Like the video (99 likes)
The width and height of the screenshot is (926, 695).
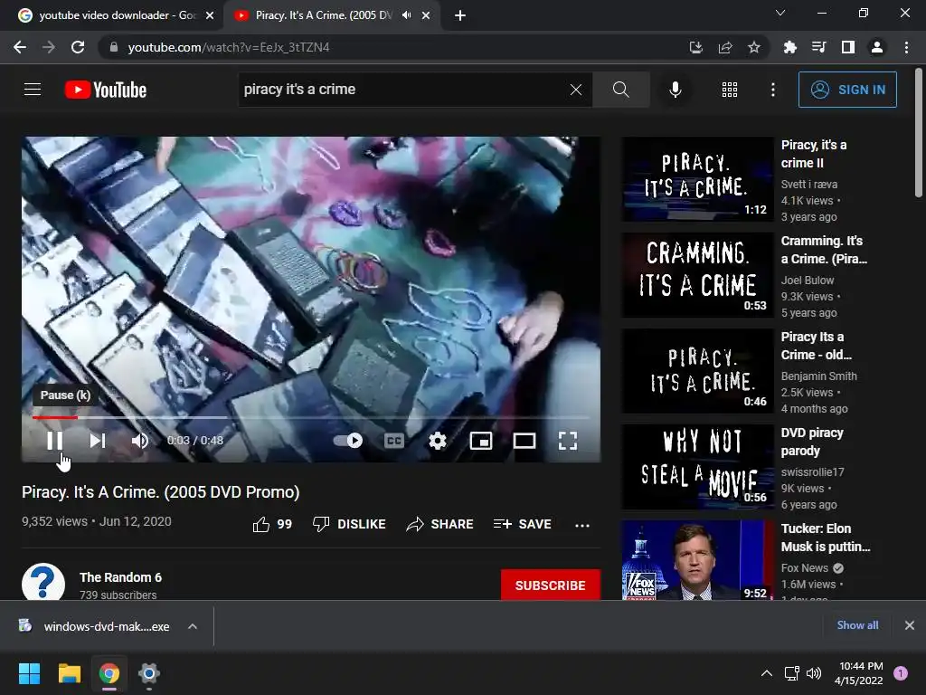click(x=272, y=524)
